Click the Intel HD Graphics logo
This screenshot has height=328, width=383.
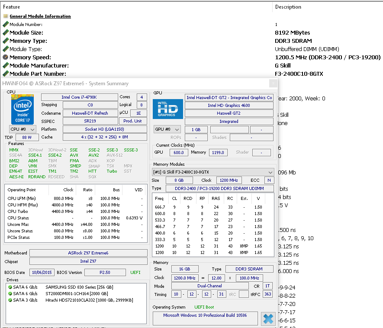click(167, 109)
